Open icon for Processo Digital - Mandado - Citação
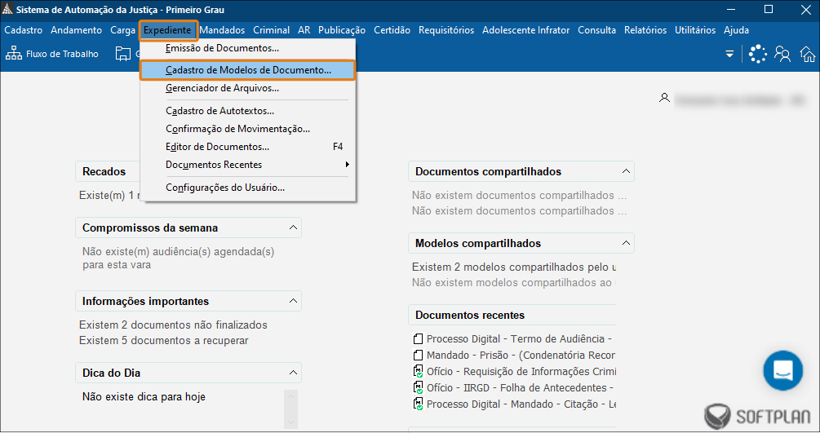 point(418,404)
